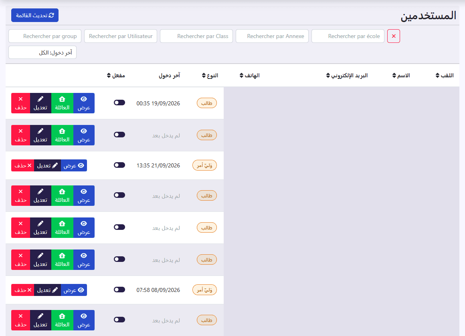Sort the table by اللقب column
The width and height of the screenshot is (465, 336).
pos(445,76)
